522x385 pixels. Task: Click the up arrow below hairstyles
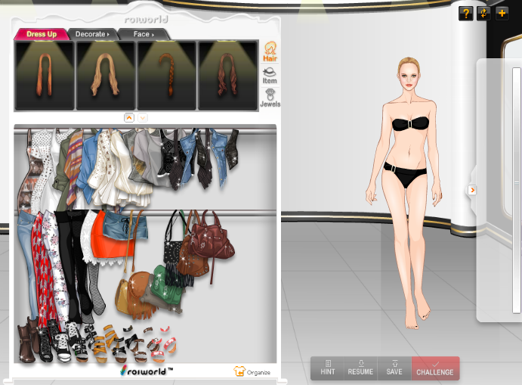128,117
